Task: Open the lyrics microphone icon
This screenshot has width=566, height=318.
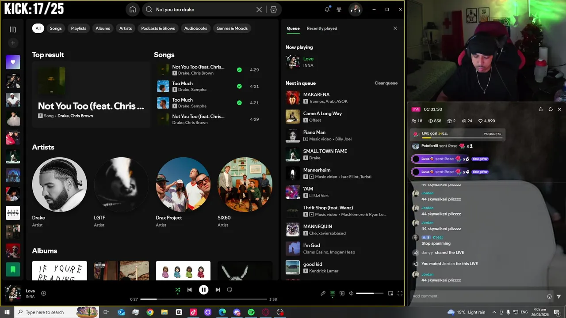Action: point(323,293)
